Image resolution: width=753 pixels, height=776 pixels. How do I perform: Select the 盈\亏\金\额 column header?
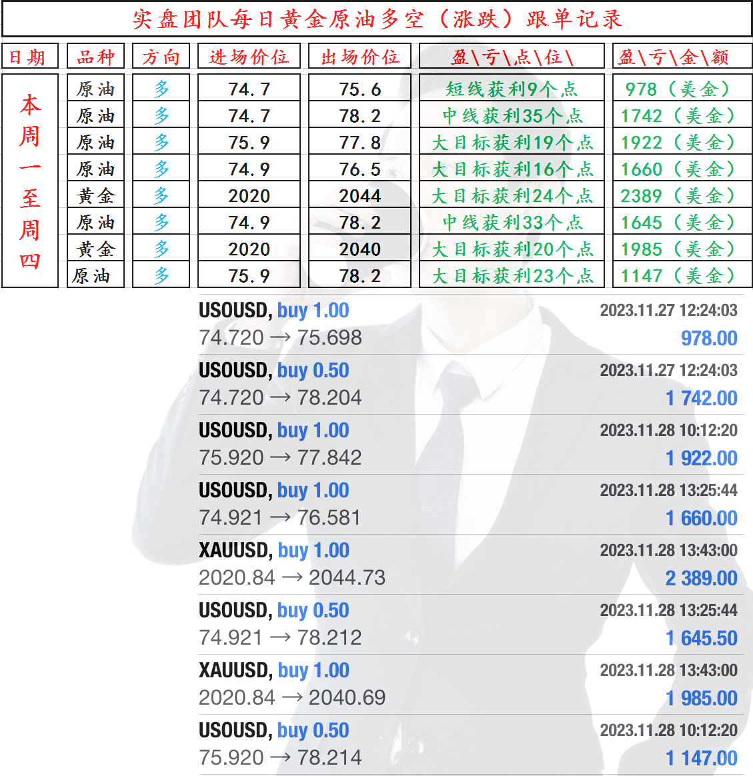[x=682, y=57]
